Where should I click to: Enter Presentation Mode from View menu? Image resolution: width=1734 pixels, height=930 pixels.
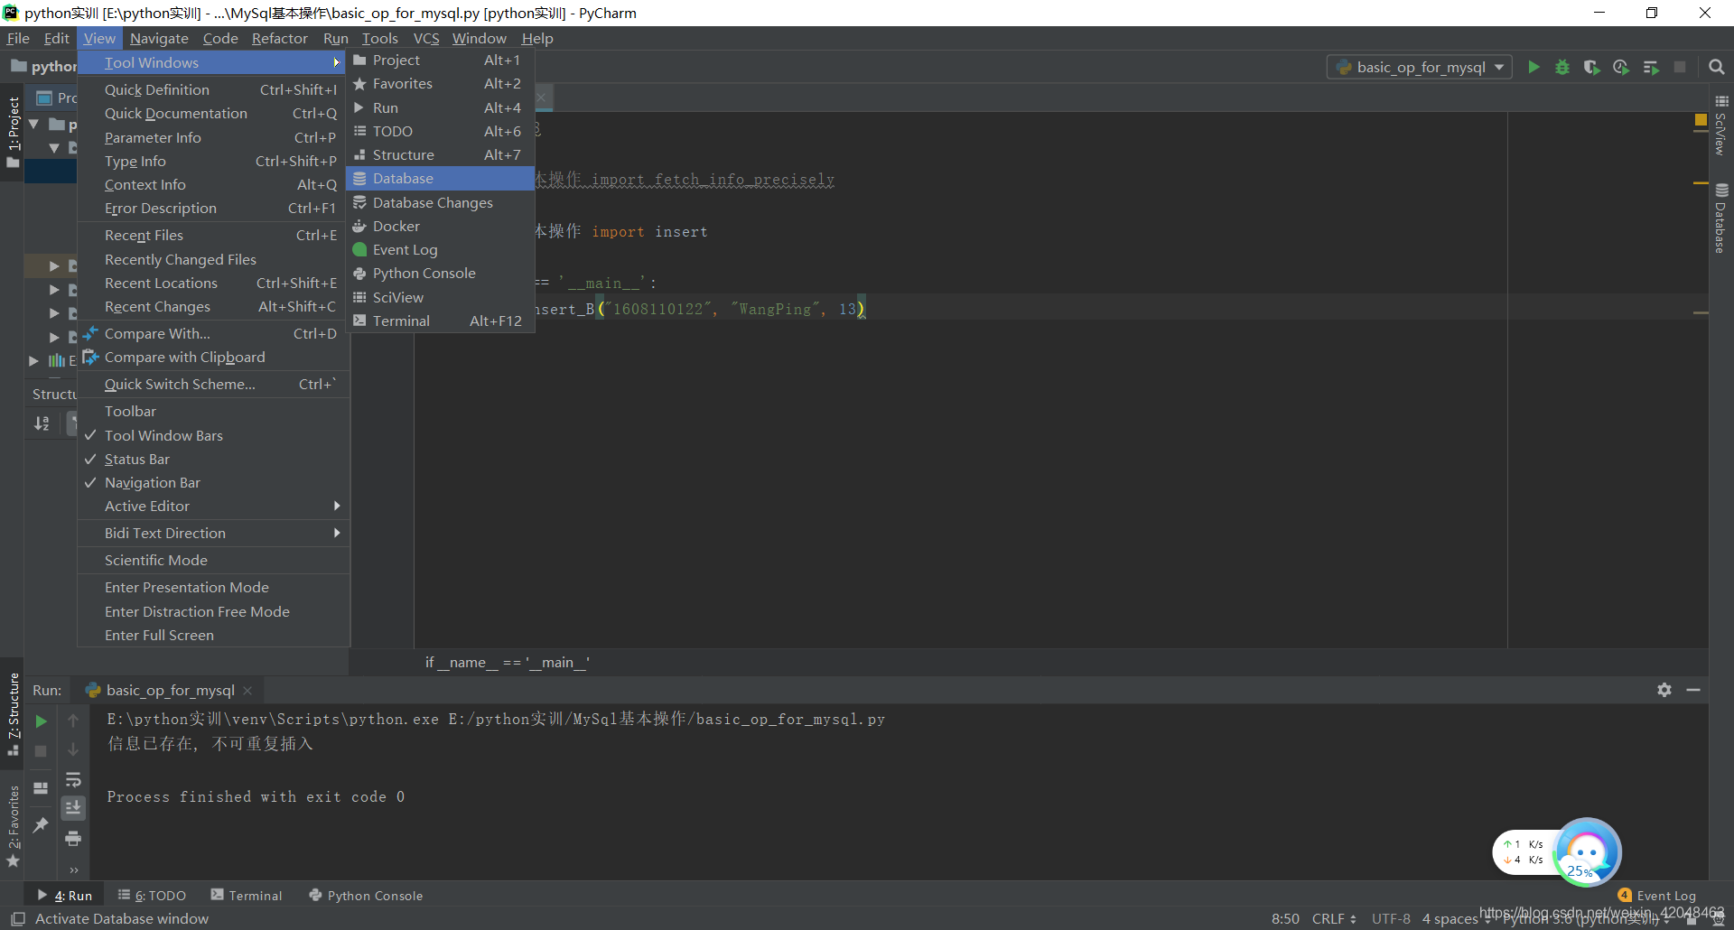click(x=213, y=588)
